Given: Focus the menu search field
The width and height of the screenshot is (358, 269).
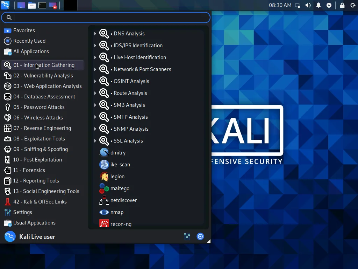Looking at the screenshot, I should pos(106,18).
